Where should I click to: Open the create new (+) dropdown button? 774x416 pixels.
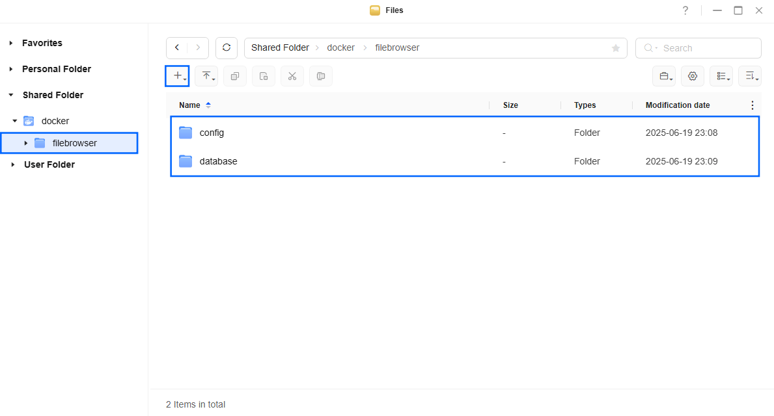pos(177,77)
